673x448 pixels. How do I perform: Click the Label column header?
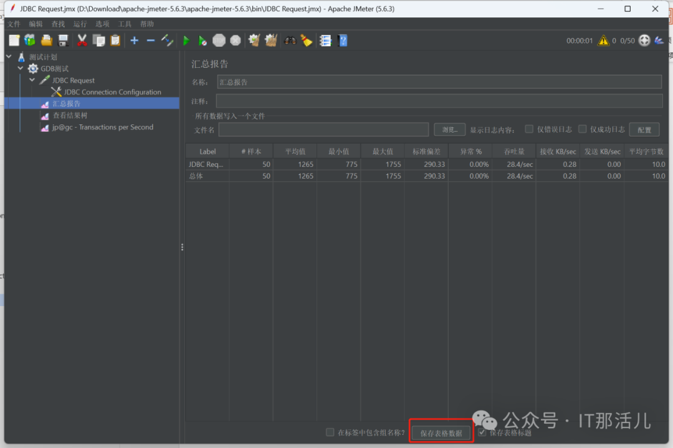208,151
